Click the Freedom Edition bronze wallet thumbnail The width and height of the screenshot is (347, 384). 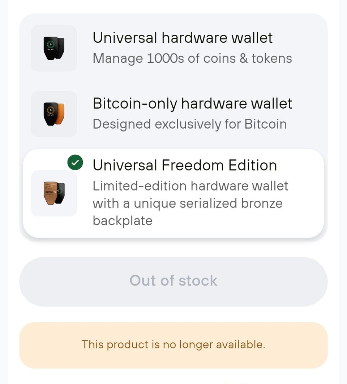[54, 193]
